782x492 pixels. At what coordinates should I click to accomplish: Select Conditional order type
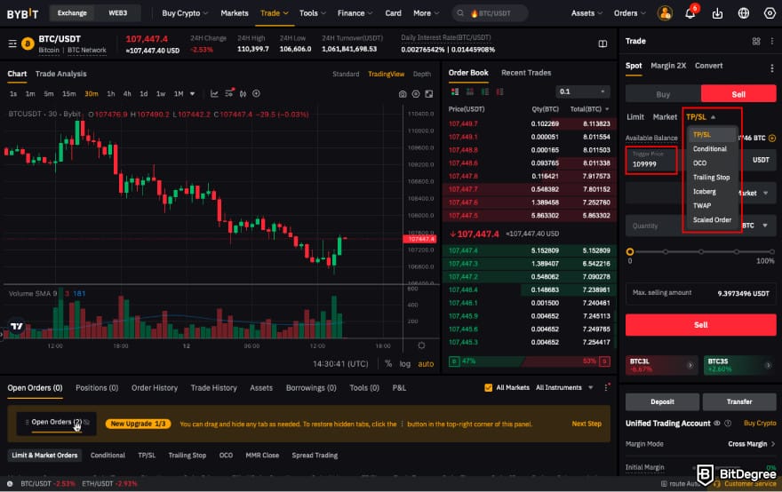[710, 149]
